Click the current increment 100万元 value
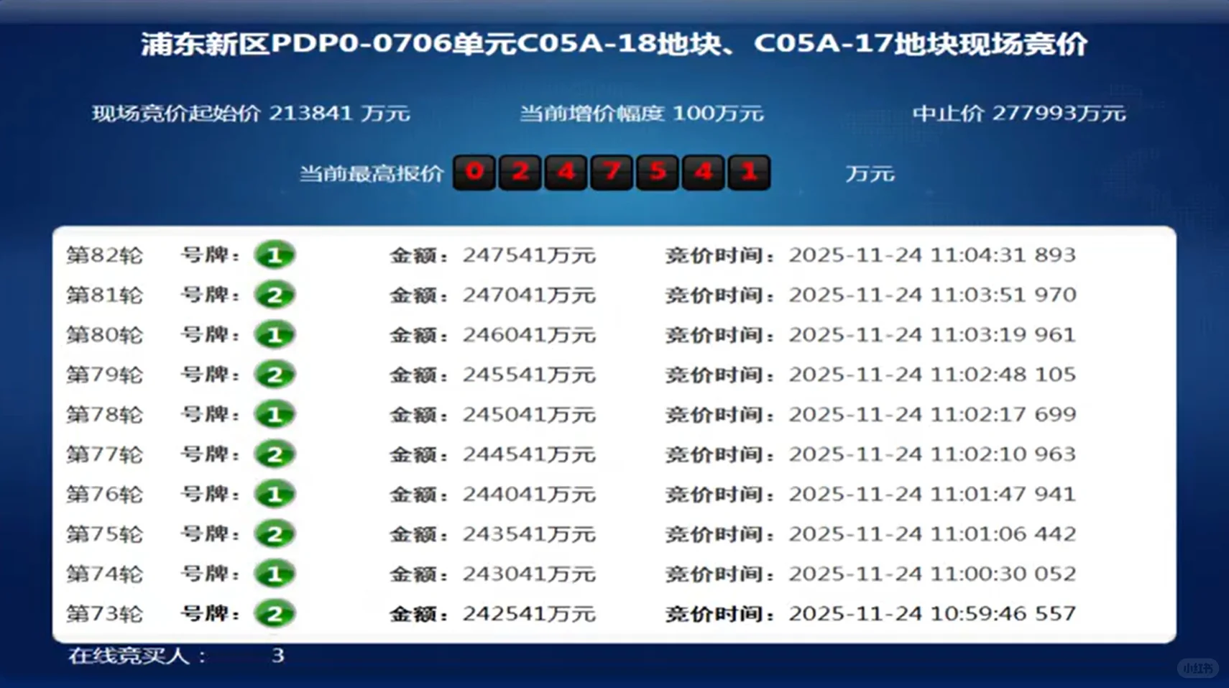Image resolution: width=1229 pixels, height=688 pixels. (x=718, y=113)
